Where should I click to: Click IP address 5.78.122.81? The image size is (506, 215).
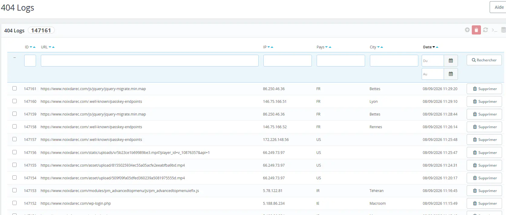273,191
